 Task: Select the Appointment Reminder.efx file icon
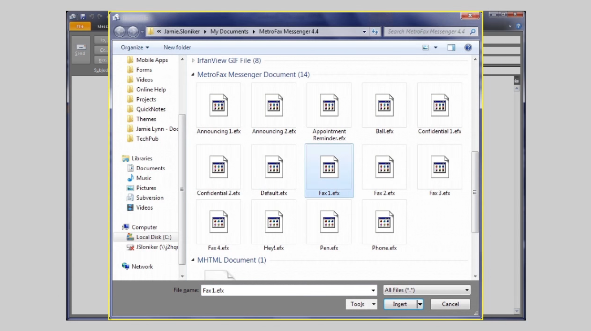point(329,106)
